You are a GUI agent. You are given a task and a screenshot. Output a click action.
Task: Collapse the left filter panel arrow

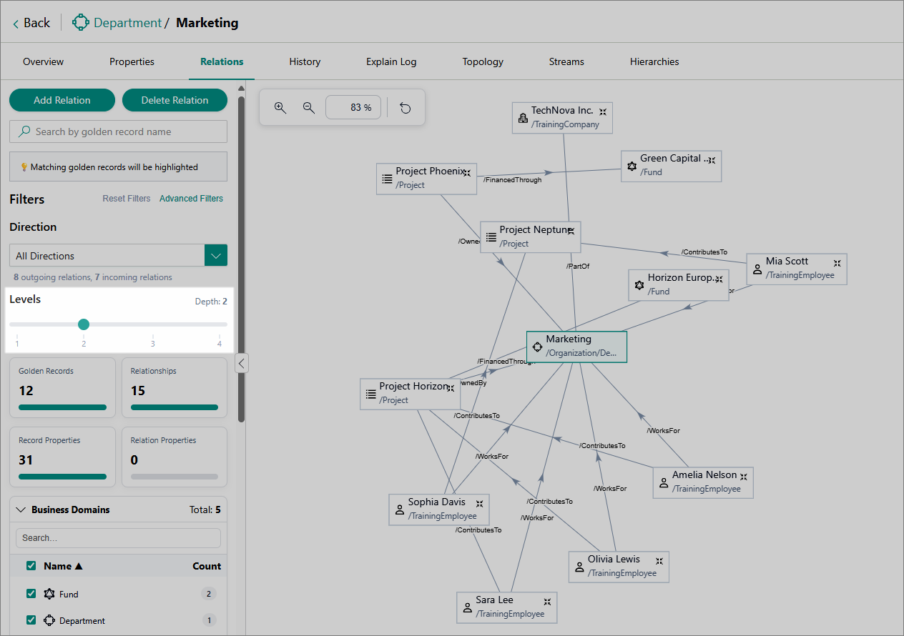tap(242, 364)
